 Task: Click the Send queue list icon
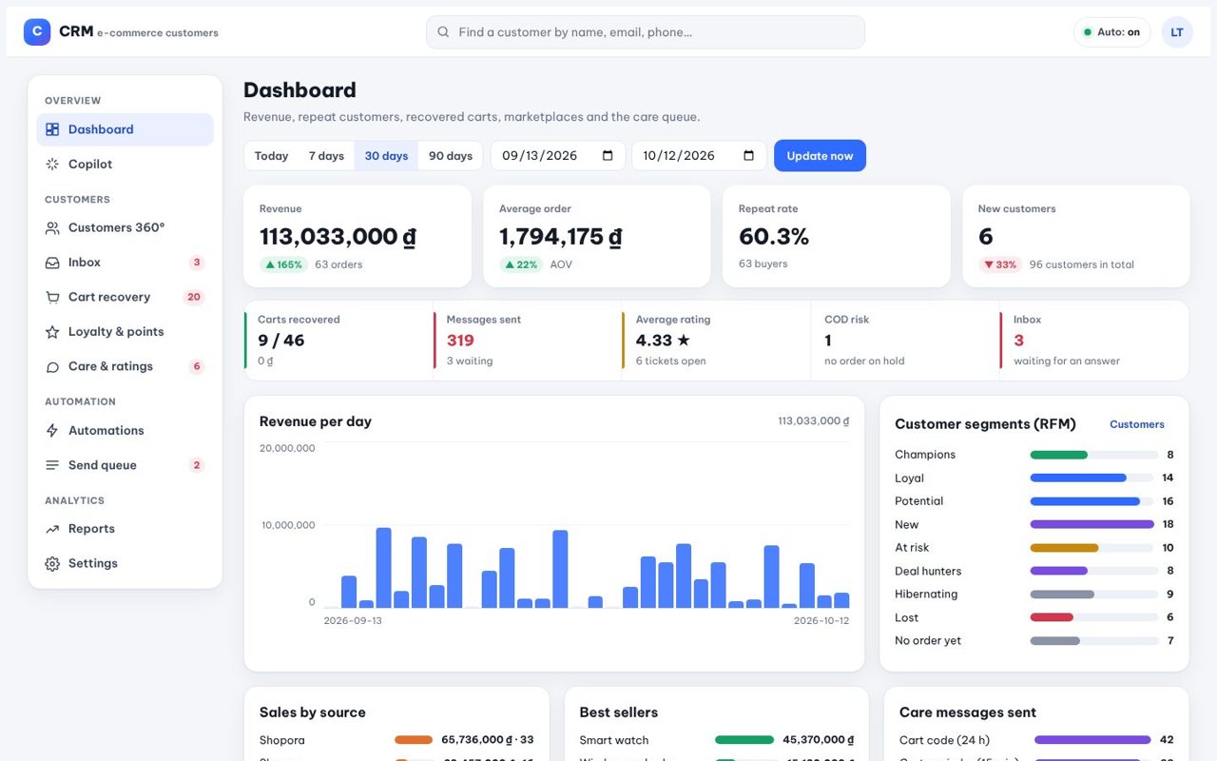(52, 465)
